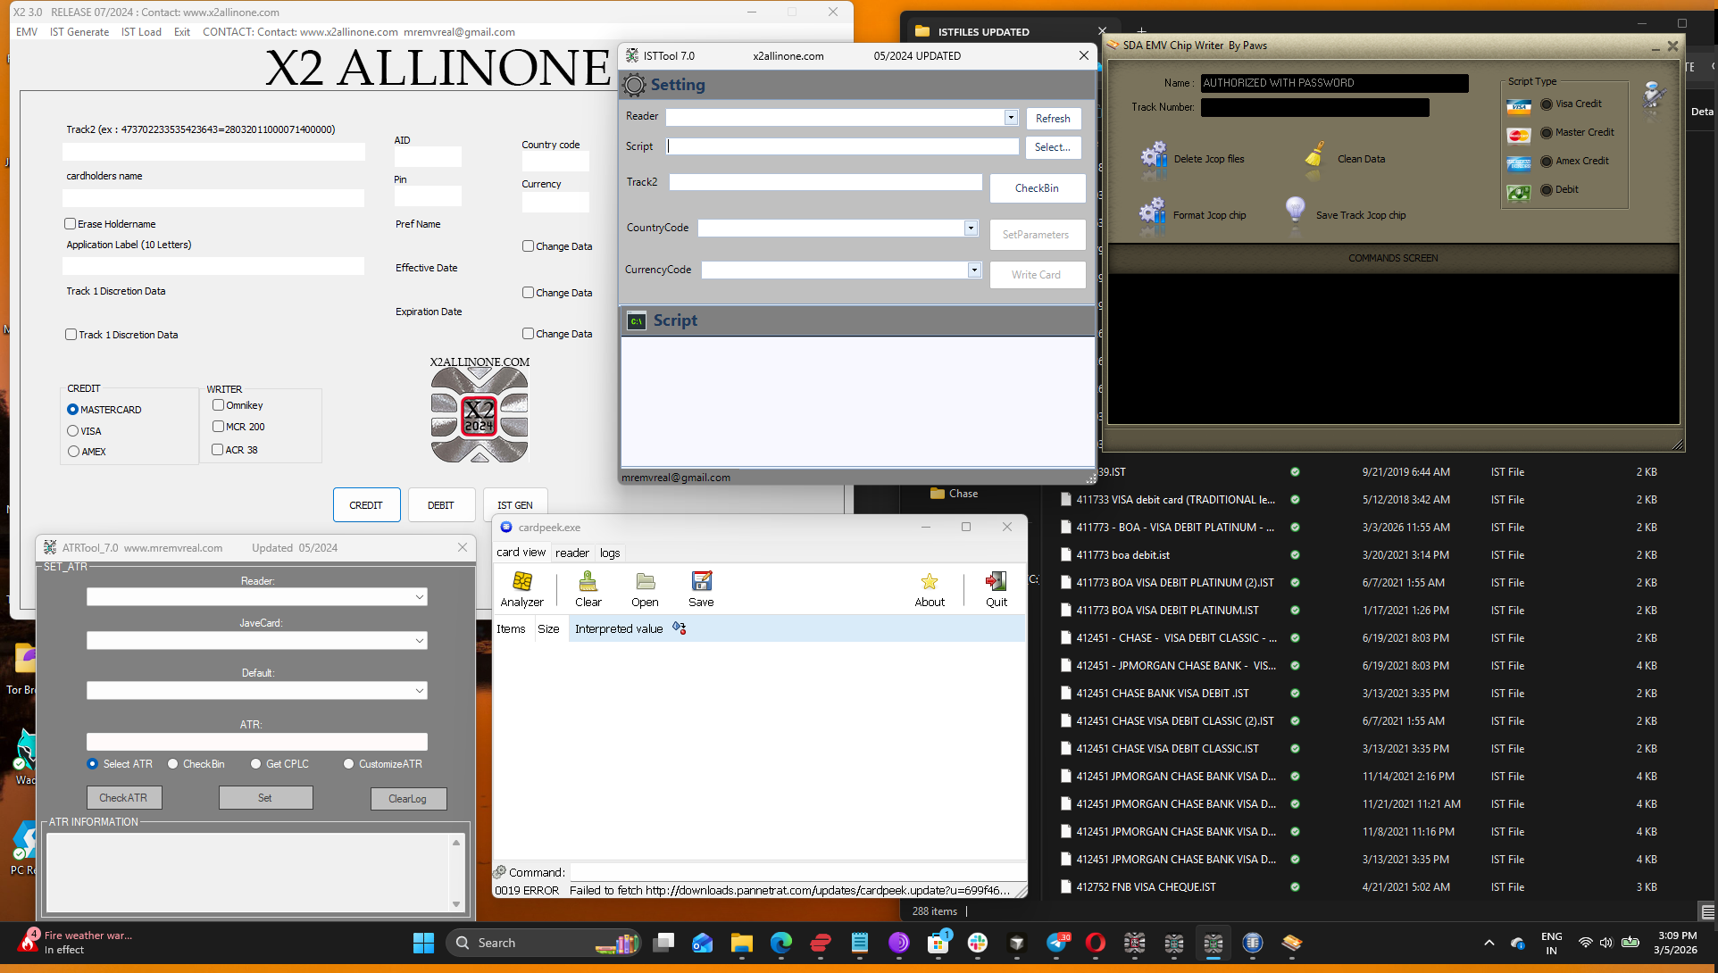Enable the Erase Holdername checkbox
Screen dimensions: 1718x973
click(70, 224)
